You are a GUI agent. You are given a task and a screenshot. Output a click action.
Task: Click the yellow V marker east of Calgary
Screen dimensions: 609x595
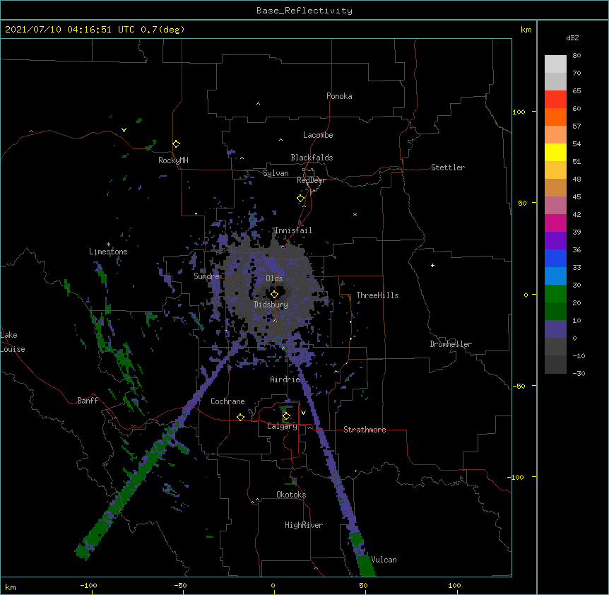[303, 413]
